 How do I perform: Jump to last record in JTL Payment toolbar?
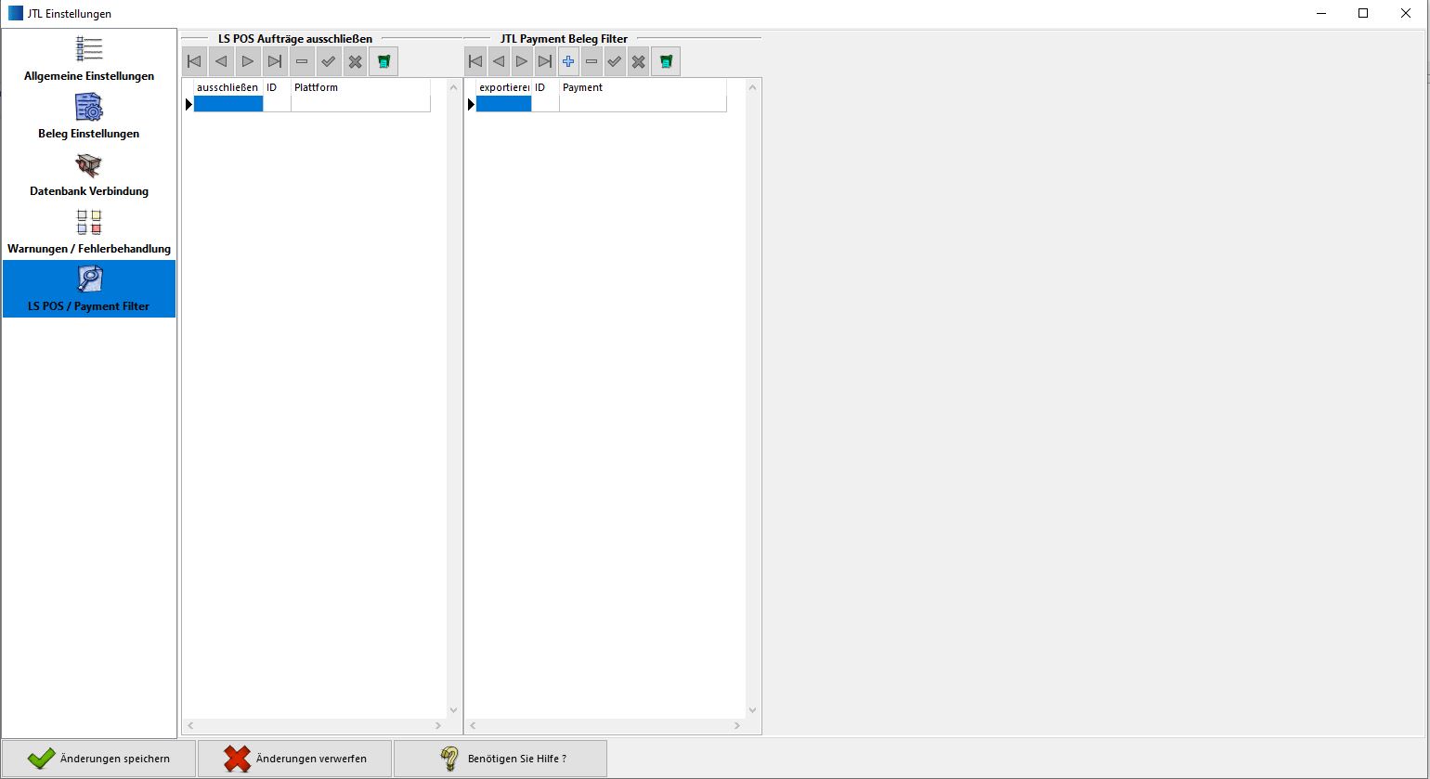tap(545, 62)
